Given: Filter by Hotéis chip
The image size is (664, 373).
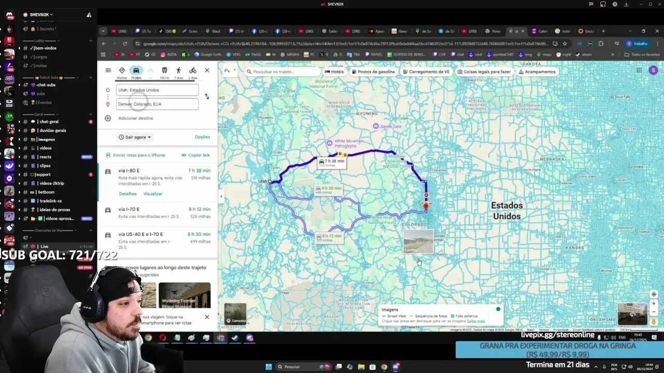Looking at the screenshot, I should tap(335, 72).
